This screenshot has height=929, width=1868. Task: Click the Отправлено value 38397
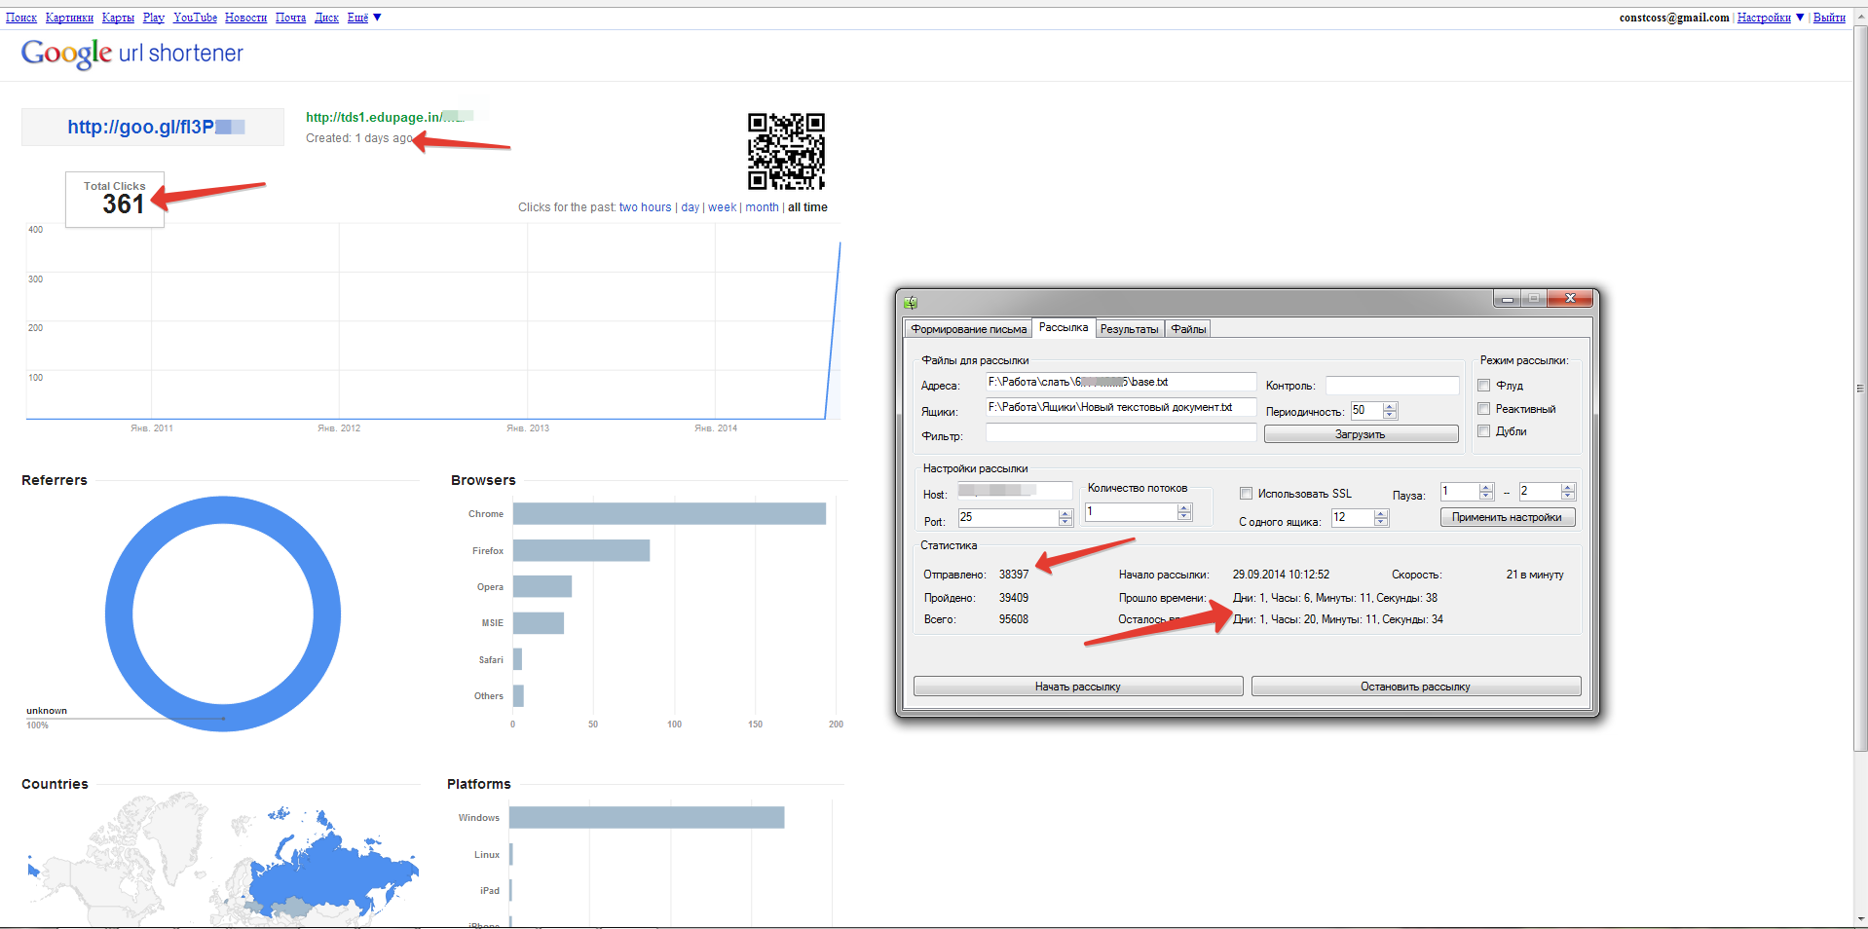[1014, 575]
